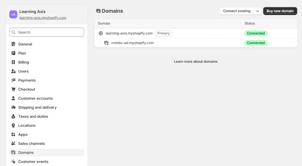Click the Domains icon in the sidebar
The width and height of the screenshot is (302, 166).
click(13, 152)
